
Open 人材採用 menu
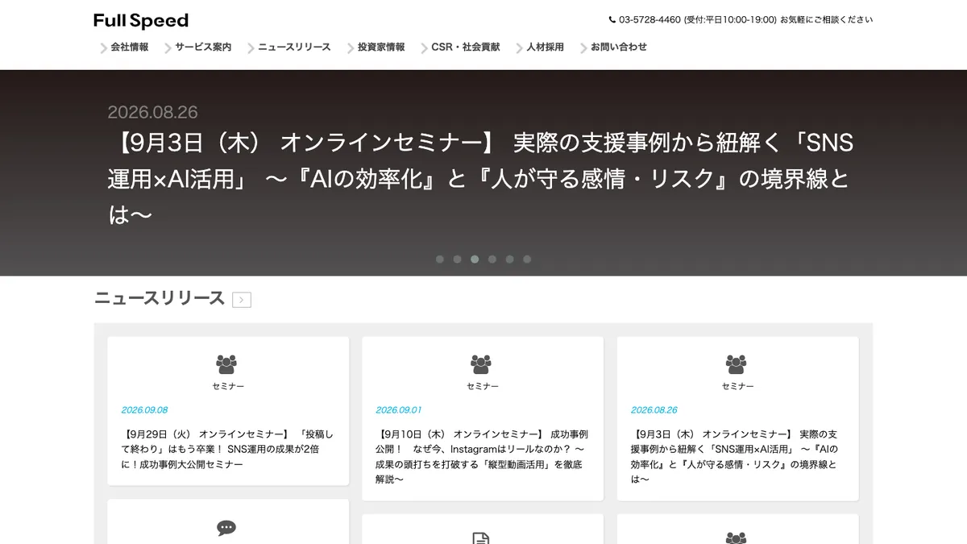tap(546, 48)
